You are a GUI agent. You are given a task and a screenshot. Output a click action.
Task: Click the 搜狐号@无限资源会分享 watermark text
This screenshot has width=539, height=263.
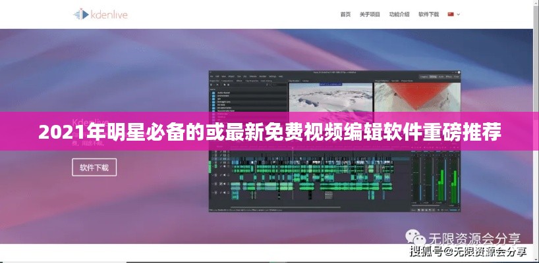tap(467, 252)
